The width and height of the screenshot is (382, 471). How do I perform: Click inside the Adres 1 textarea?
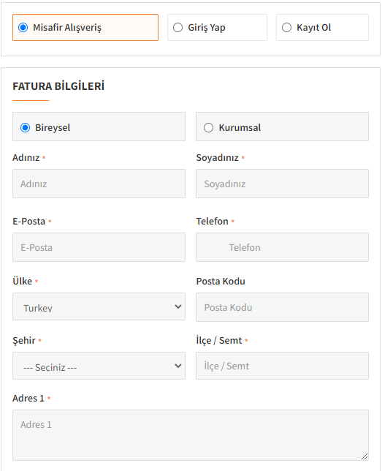point(191,435)
